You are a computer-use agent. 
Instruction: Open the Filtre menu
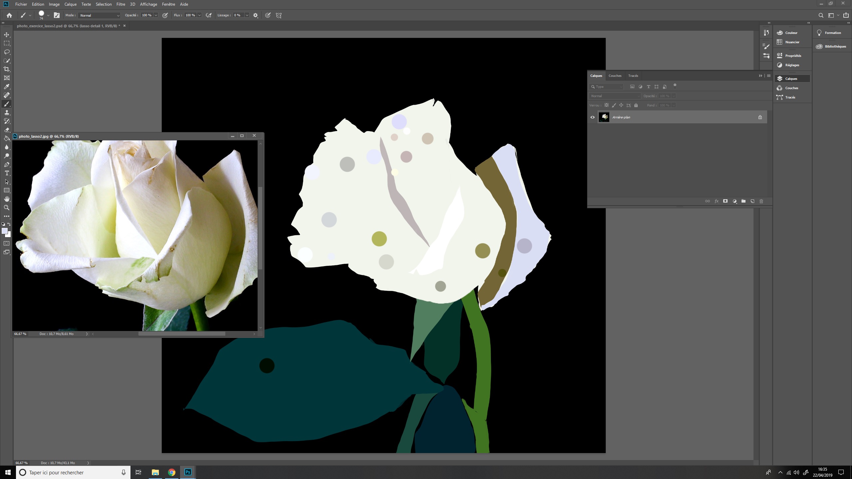coord(120,4)
